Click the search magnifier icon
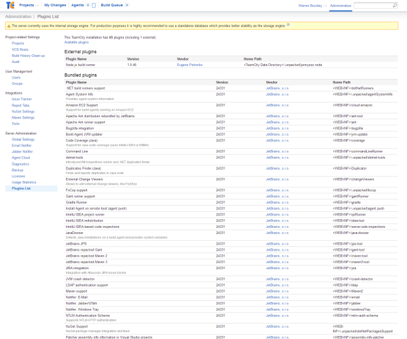This screenshot has height=339, width=407. (395, 6)
